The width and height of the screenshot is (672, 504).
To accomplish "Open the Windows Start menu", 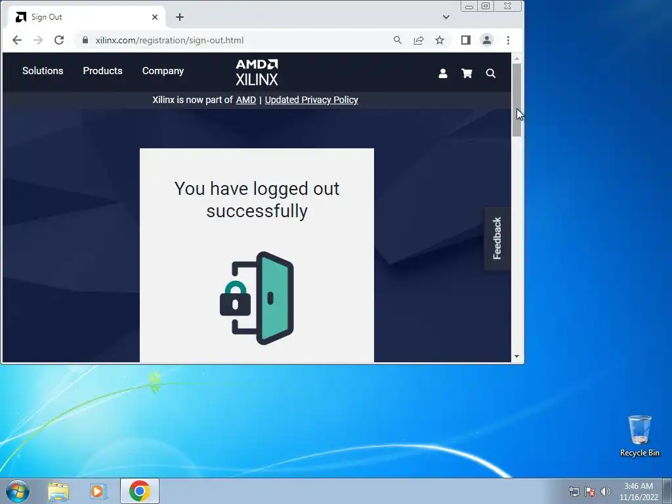I will pos(18,491).
